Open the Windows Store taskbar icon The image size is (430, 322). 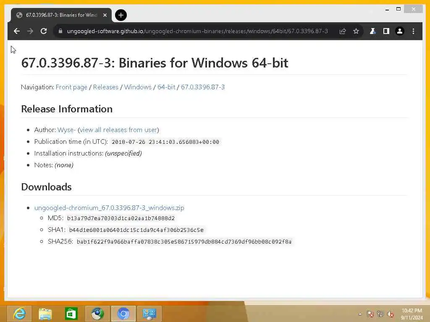tap(71, 314)
